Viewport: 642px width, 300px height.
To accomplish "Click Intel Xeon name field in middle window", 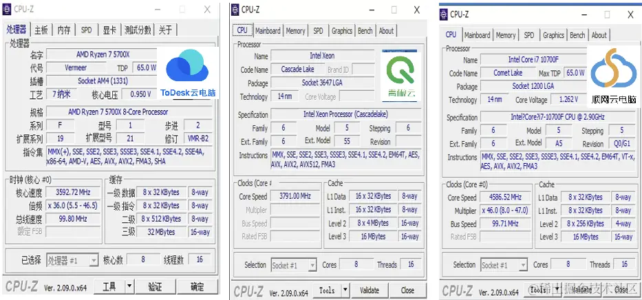I will tap(322, 56).
